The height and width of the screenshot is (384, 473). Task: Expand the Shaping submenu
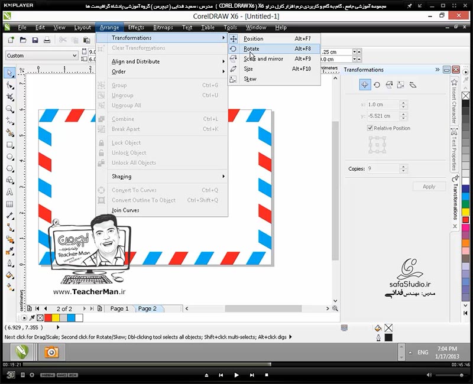pos(223,176)
